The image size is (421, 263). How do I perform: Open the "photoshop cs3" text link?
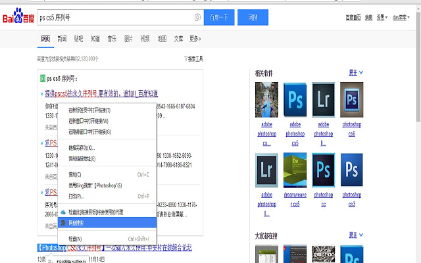coord(352,199)
